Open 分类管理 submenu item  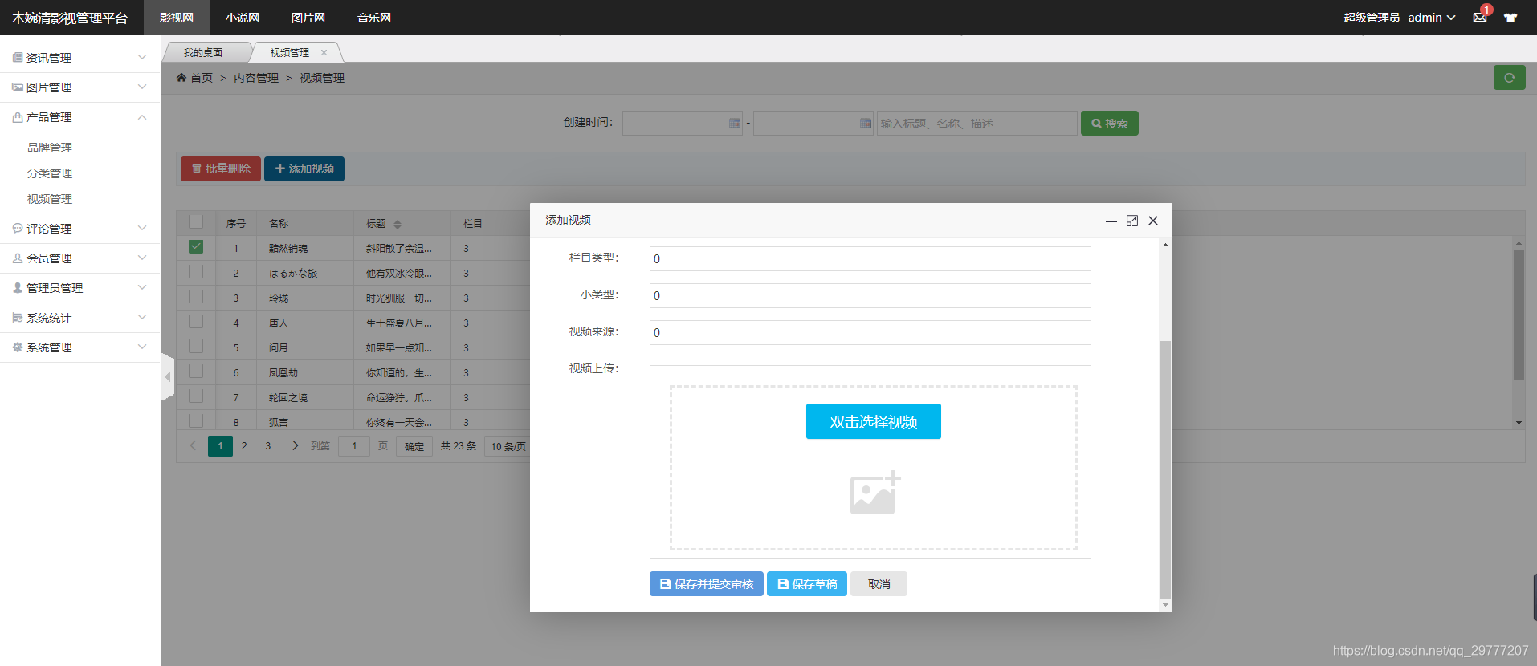pos(50,173)
